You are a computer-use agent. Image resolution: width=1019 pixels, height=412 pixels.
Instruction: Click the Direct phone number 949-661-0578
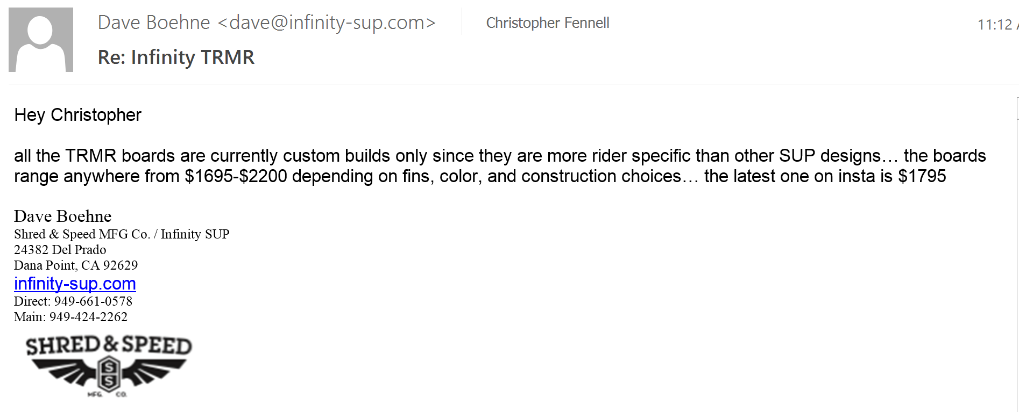[x=93, y=301]
